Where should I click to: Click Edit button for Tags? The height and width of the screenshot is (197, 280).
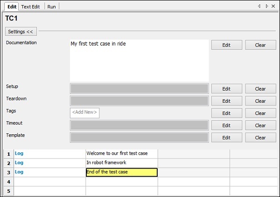point(226,113)
